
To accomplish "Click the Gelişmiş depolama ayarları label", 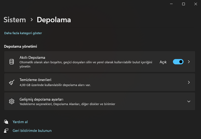I will pyautogui.click(x=41, y=99).
